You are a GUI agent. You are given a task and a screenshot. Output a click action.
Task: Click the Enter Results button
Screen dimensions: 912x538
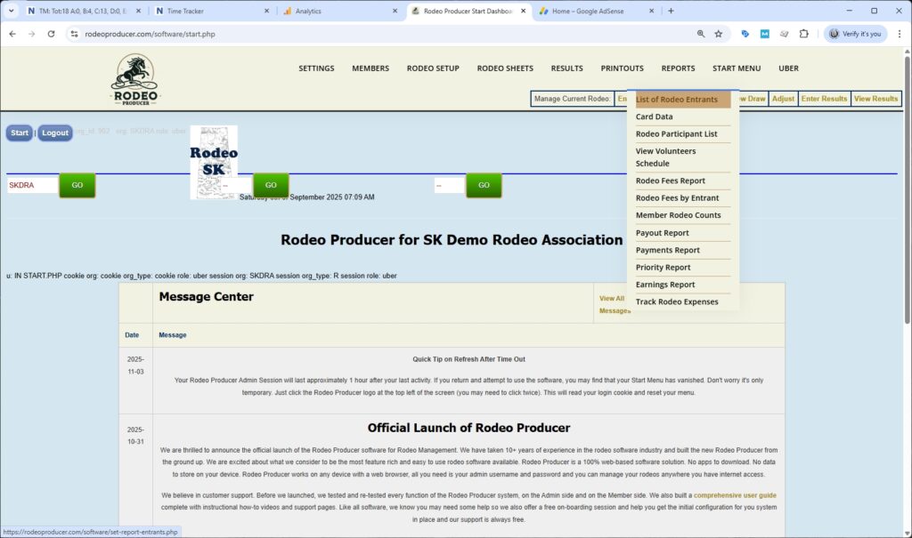pyautogui.click(x=822, y=98)
